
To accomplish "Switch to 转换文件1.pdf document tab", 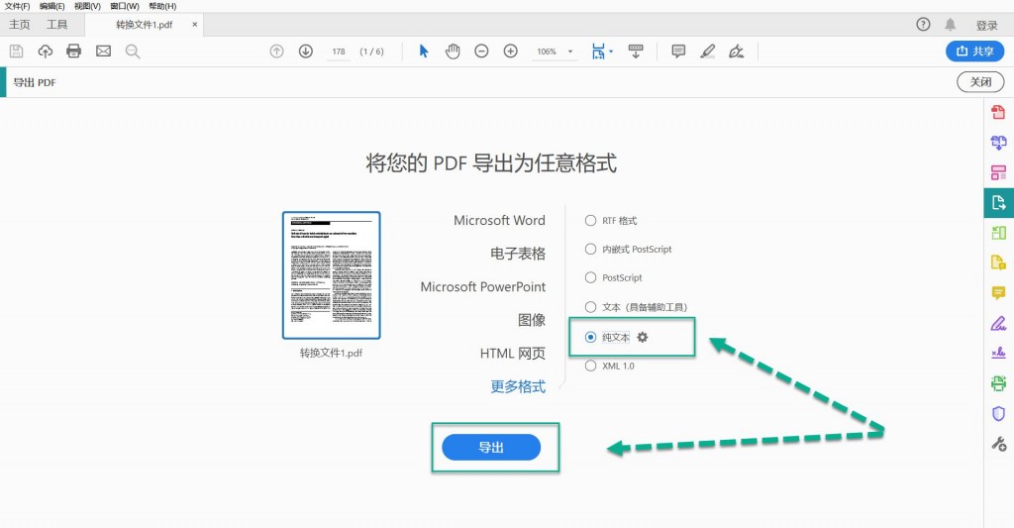I will pyautogui.click(x=145, y=25).
